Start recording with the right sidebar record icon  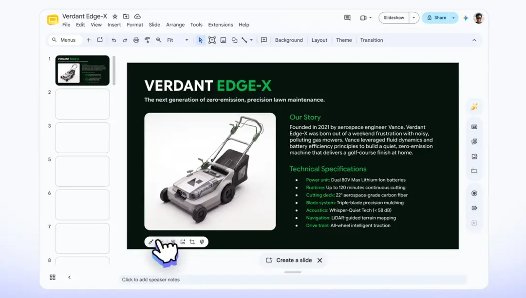[474, 193]
